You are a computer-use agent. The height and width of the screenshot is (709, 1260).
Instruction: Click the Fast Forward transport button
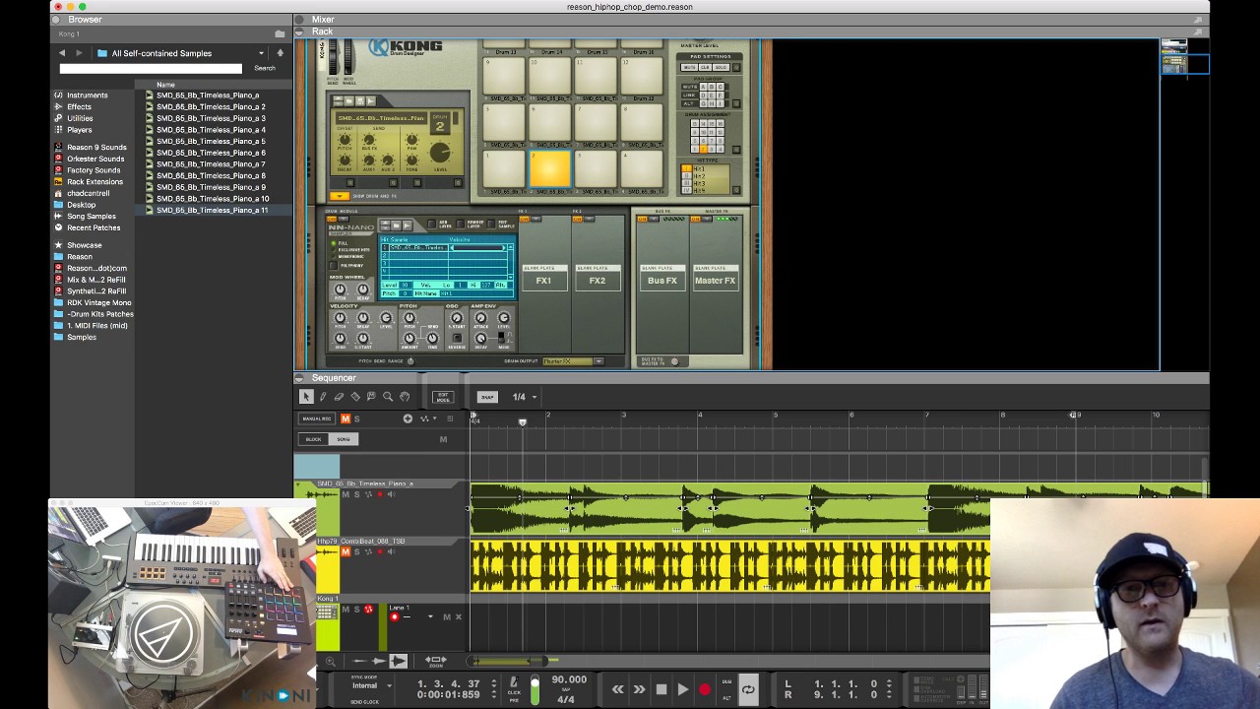(x=639, y=689)
